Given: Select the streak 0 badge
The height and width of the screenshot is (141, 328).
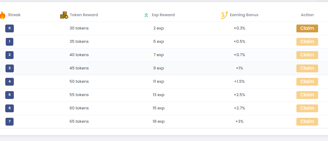Looking at the screenshot, I should coord(9,28).
